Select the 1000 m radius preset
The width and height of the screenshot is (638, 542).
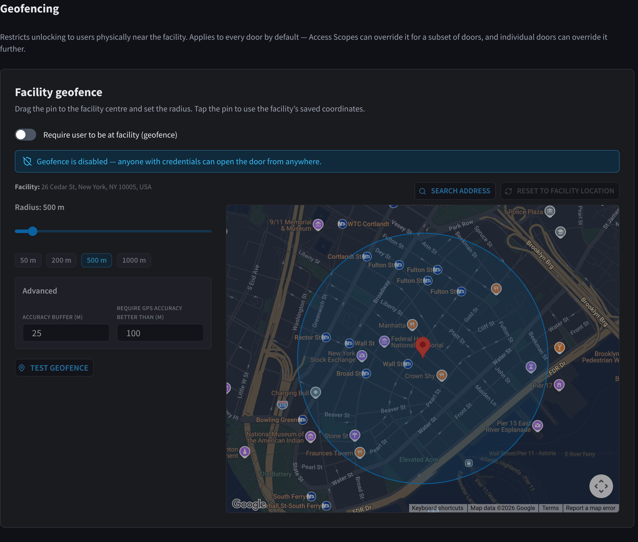pyautogui.click(x=134, y=260)
